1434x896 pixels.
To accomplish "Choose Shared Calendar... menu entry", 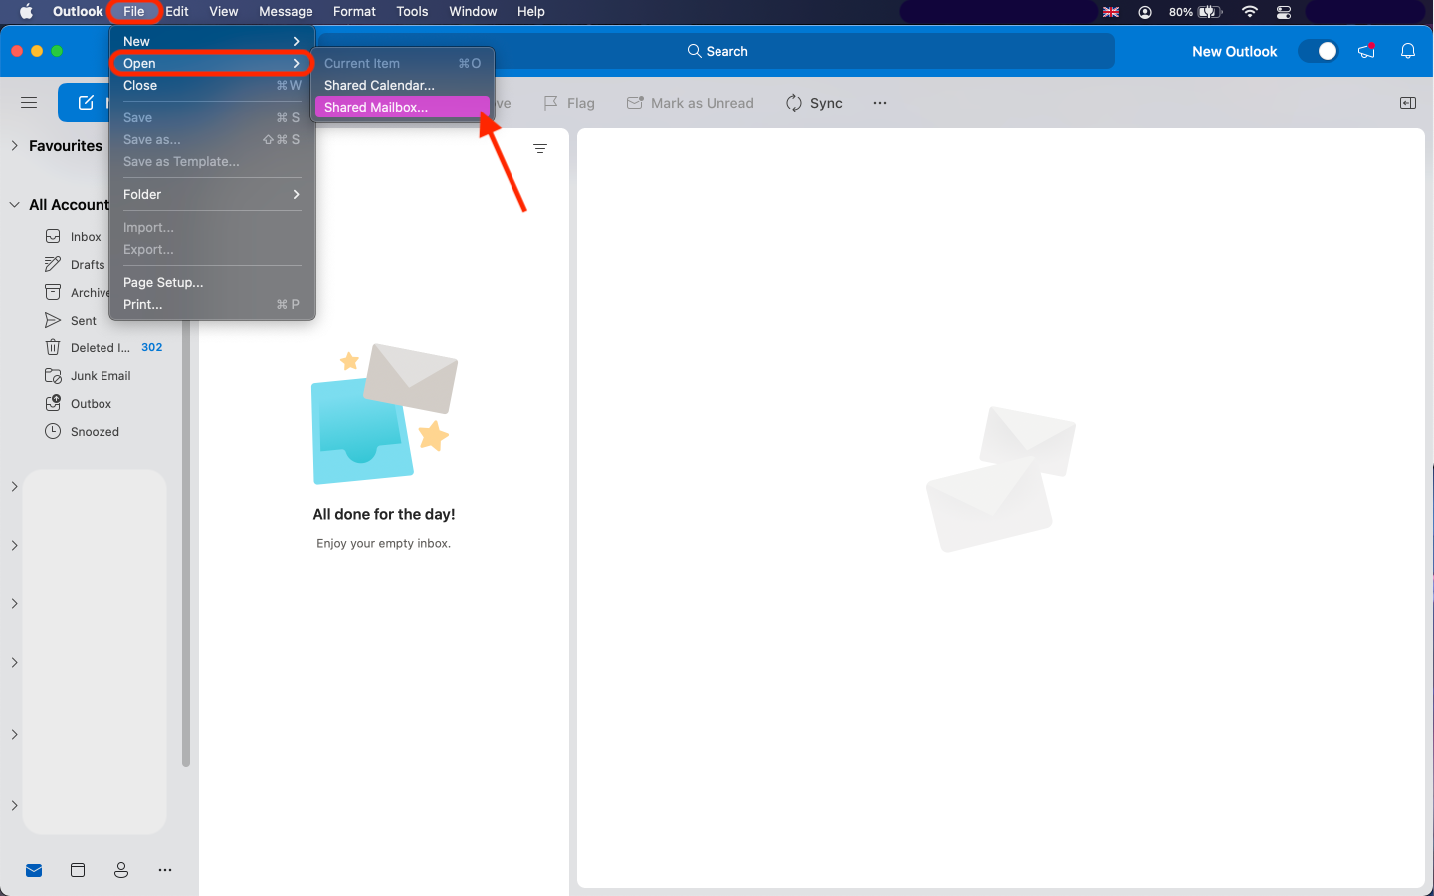I will pyautogui.click(x=379, y=85).
